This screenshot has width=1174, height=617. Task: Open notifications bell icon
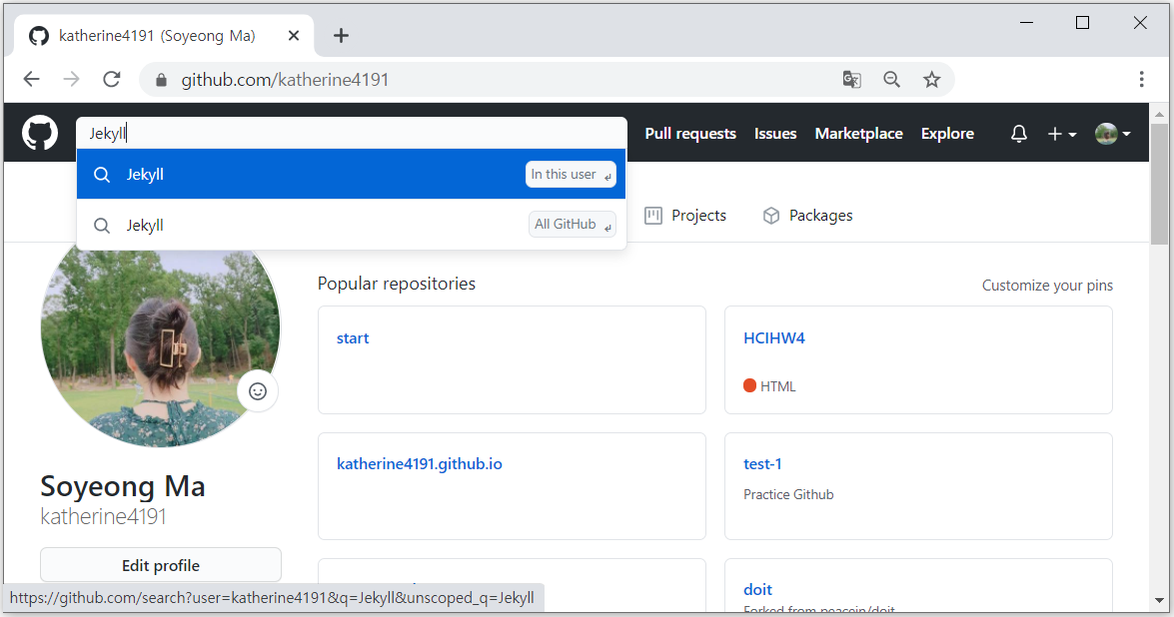click(1018, 134)
